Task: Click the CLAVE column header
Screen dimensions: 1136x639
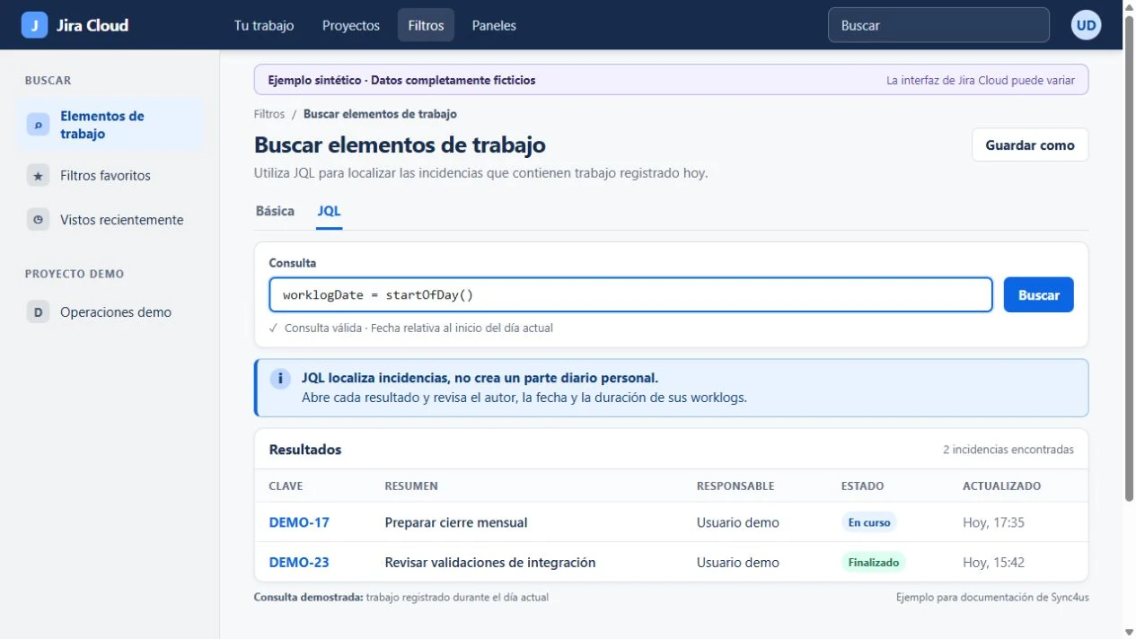Action: coord(286,486)
